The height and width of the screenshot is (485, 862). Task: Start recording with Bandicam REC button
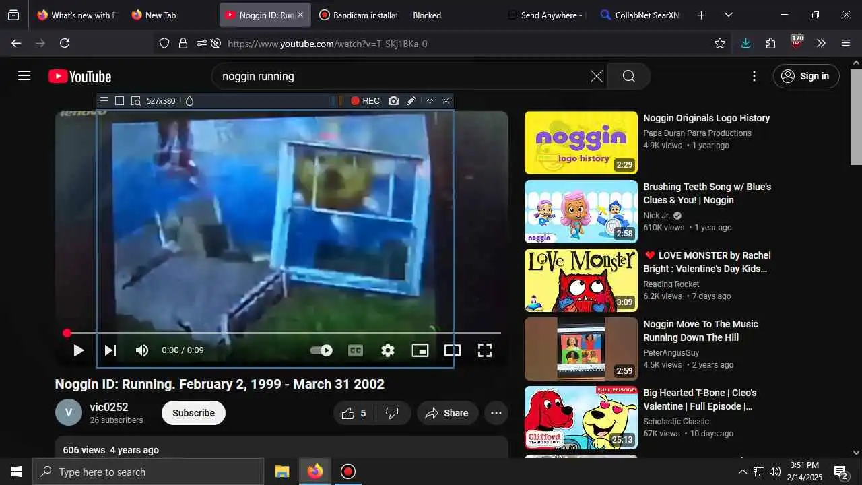[x=365, y=101]
